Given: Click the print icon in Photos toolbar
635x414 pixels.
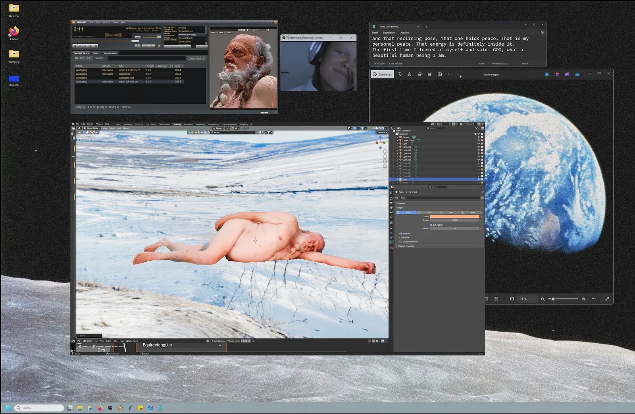Looking at the screenshot, I should [x=419, y=74].
